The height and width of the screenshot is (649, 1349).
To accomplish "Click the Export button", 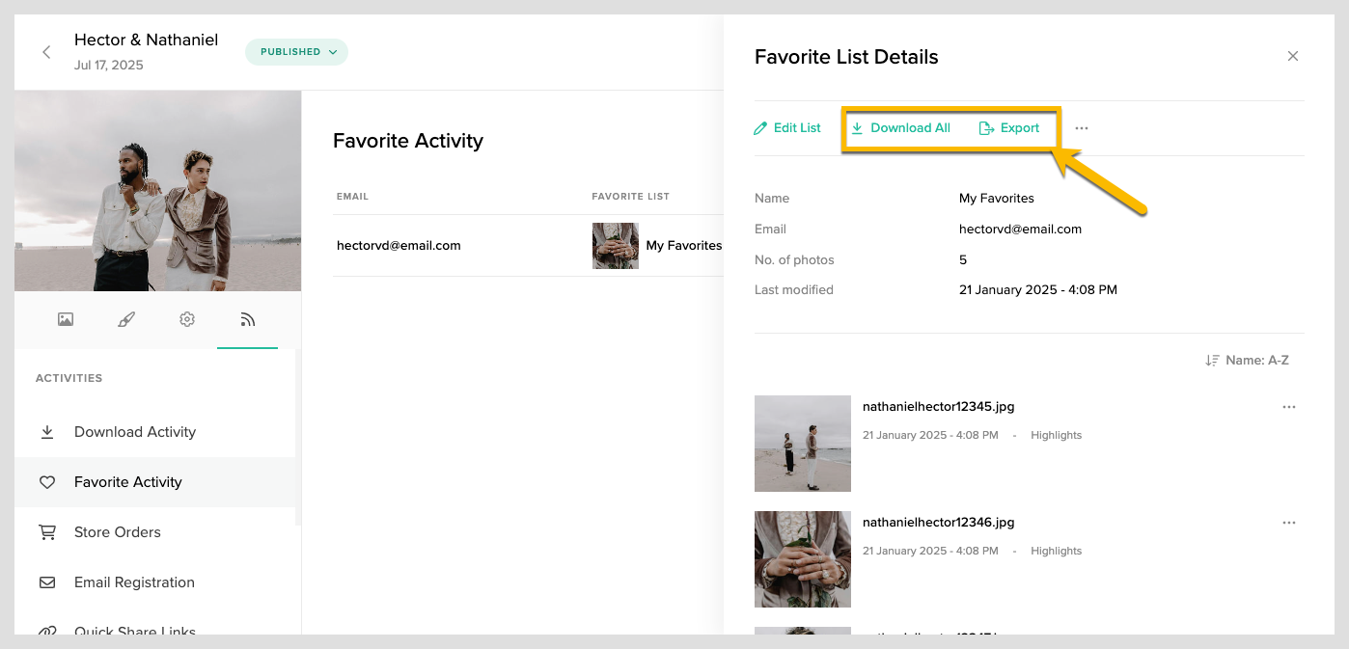I will tap(1009, 128).
